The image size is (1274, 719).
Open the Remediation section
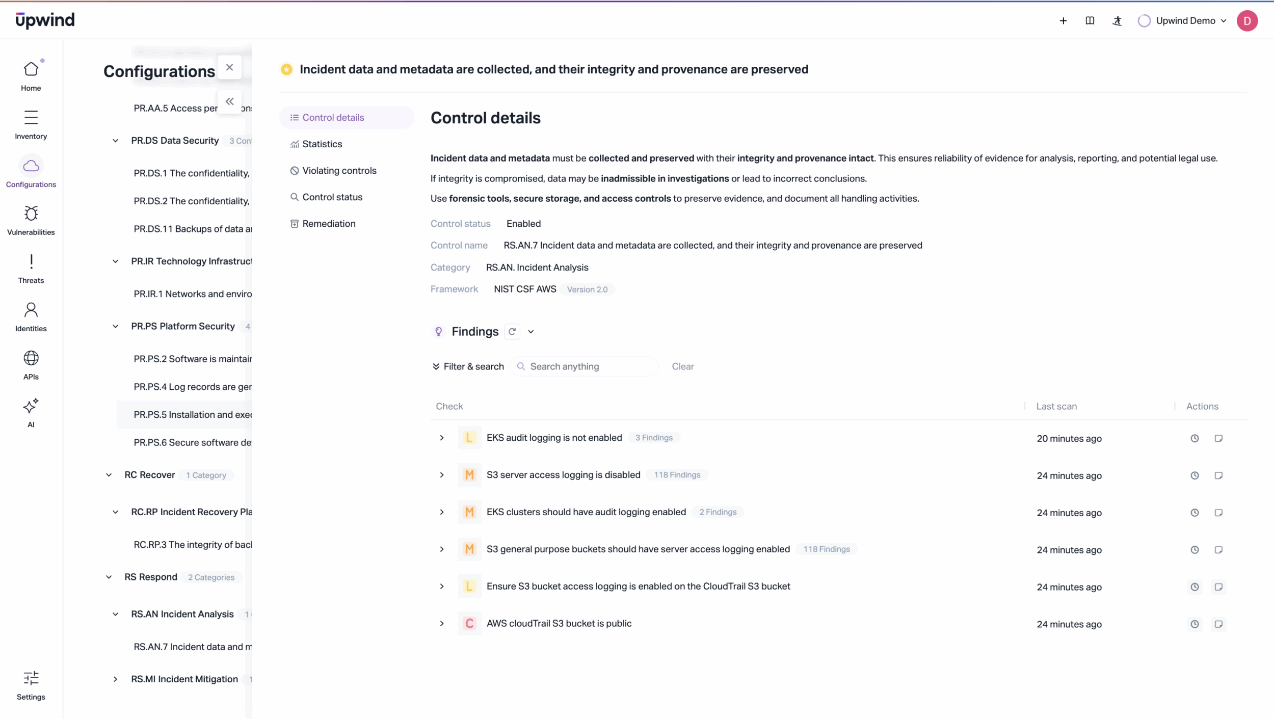tap(329, 224)
